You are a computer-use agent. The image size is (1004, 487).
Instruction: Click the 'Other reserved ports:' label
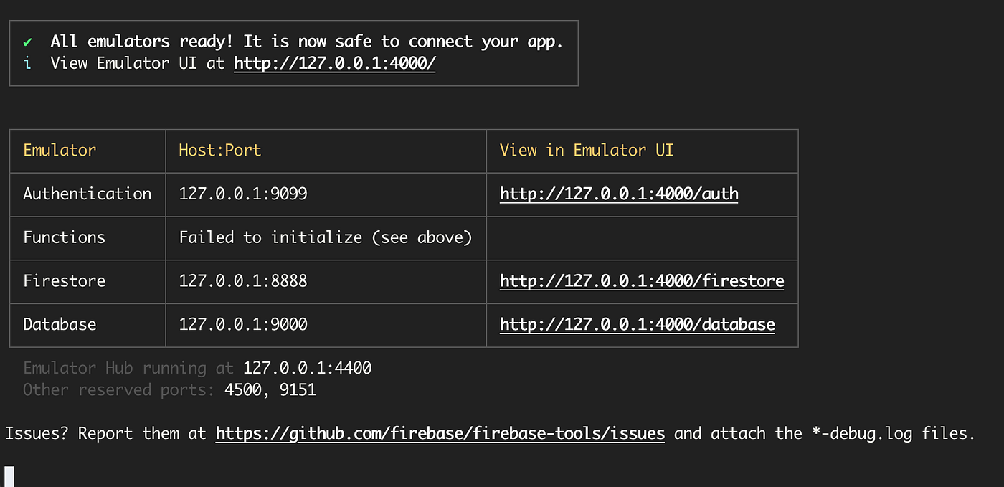tap(119, 390)
